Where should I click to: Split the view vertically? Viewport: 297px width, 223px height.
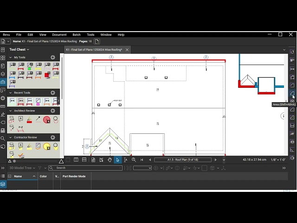(x=76, y=160)
